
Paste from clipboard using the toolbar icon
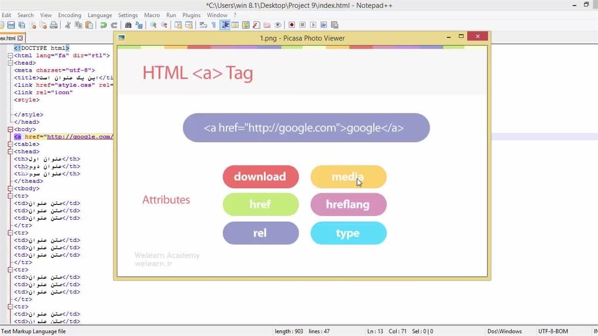[89, 25]
